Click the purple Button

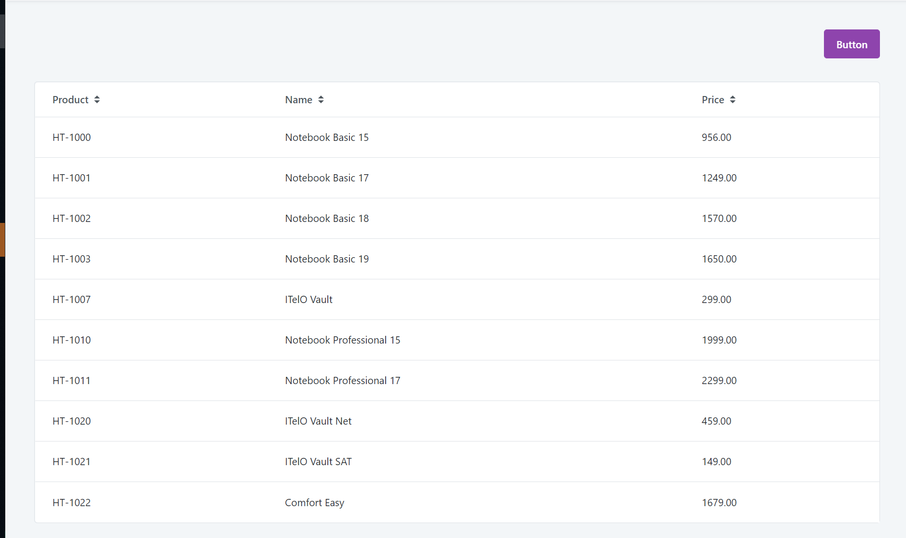click(851, 44)
